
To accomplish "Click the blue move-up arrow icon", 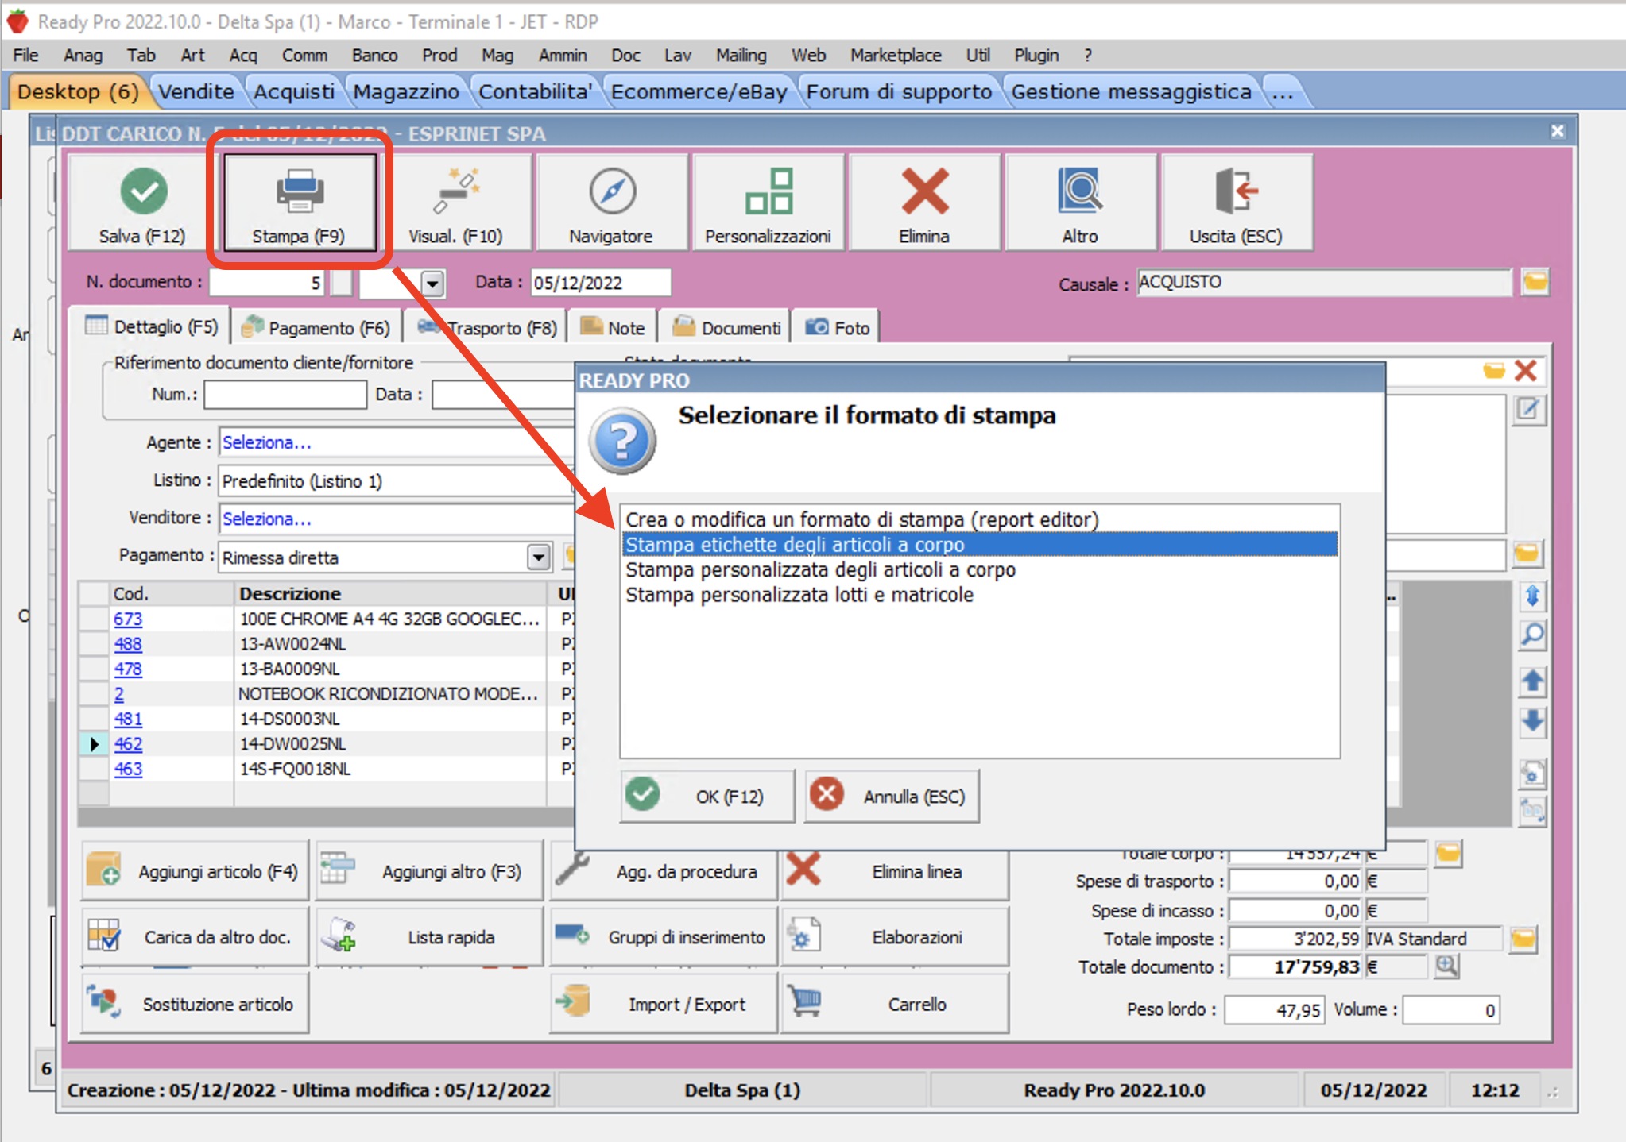I will [1532, 681].
